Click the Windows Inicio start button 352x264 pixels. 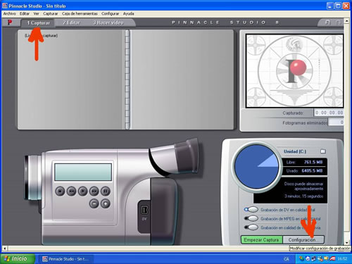(17, 258)
